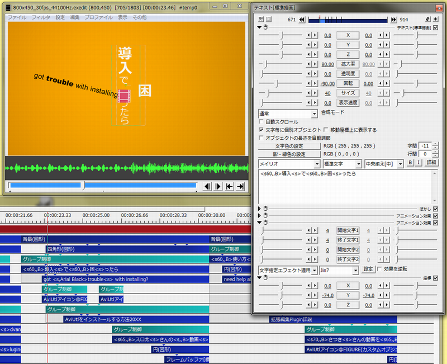Click 文字色の設定 button
447x364 pixels.
pos(289,146)
